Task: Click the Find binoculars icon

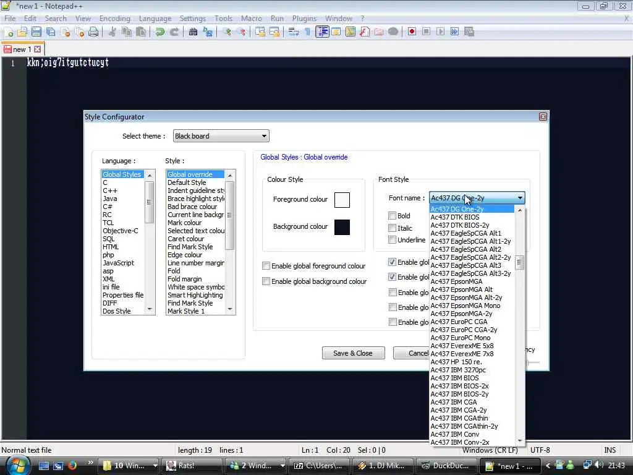Action: coord(193,32)
